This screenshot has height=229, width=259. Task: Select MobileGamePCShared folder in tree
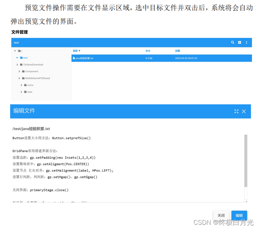pos(36,78)
